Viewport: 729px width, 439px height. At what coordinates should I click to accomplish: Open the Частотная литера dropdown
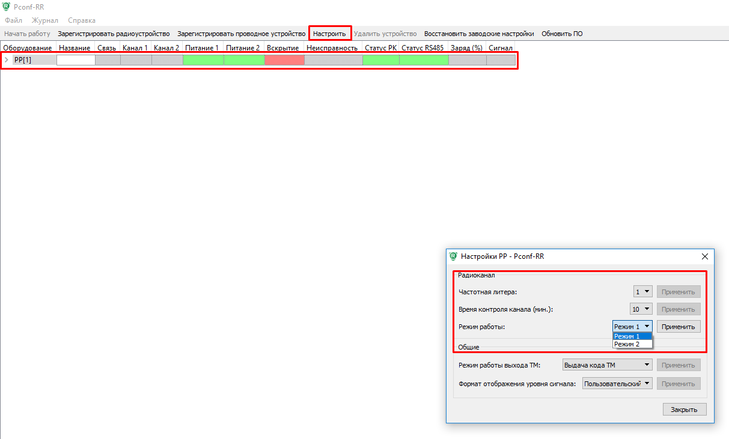pyautogui.click(x=642, y=292)
